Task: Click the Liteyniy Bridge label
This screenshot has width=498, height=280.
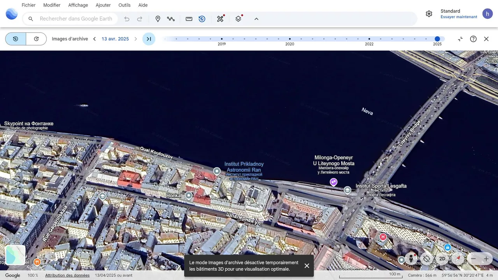Action: pos(410,133)
